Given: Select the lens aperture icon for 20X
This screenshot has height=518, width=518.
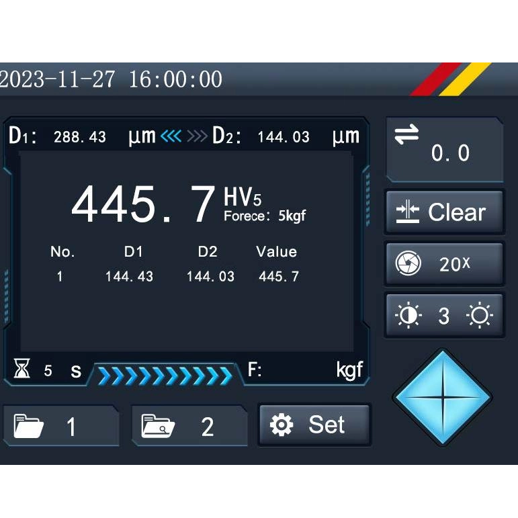Looking at the screenshot, I should [x=408, y=264].
